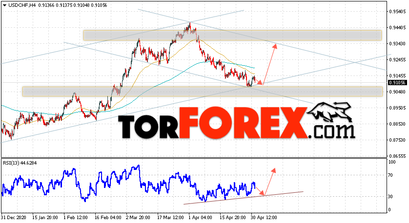
Task: Click the 2 Mar 20:00 time label
Action: tap(138, 217)
